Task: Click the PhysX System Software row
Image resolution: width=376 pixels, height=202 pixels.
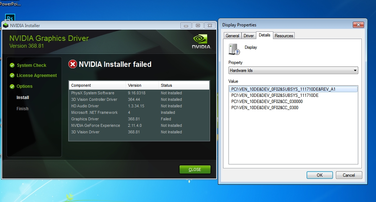Action: [x=139, y=93]
